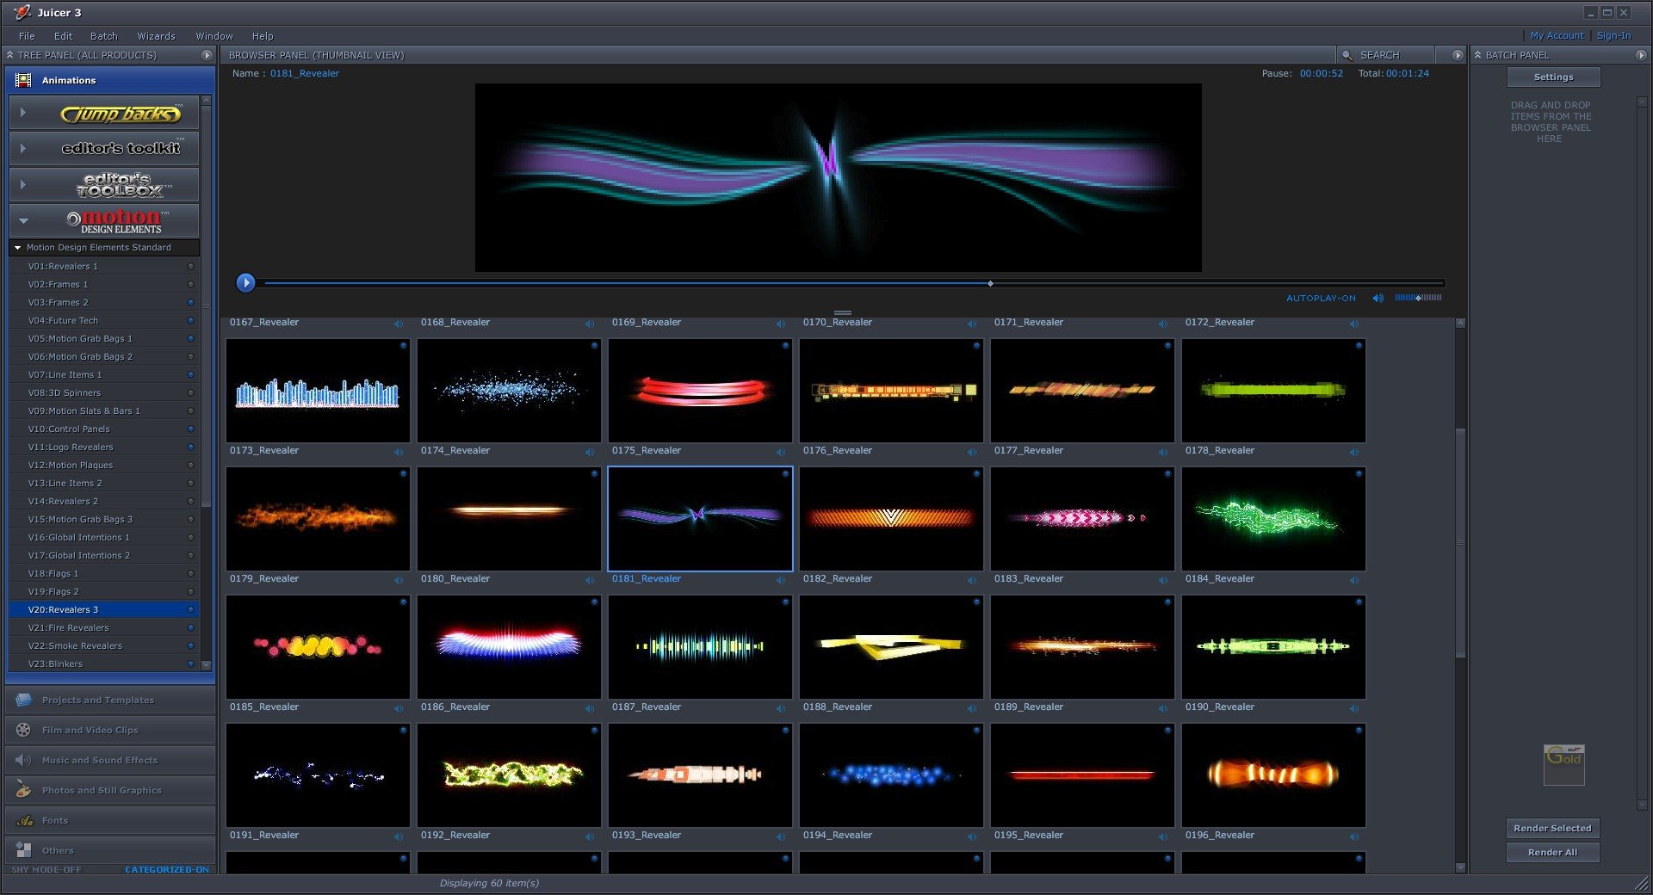The width and height of the screenshot is (1653, 895).
Task: Open the My Account link
Action: tap(1556, 35)
